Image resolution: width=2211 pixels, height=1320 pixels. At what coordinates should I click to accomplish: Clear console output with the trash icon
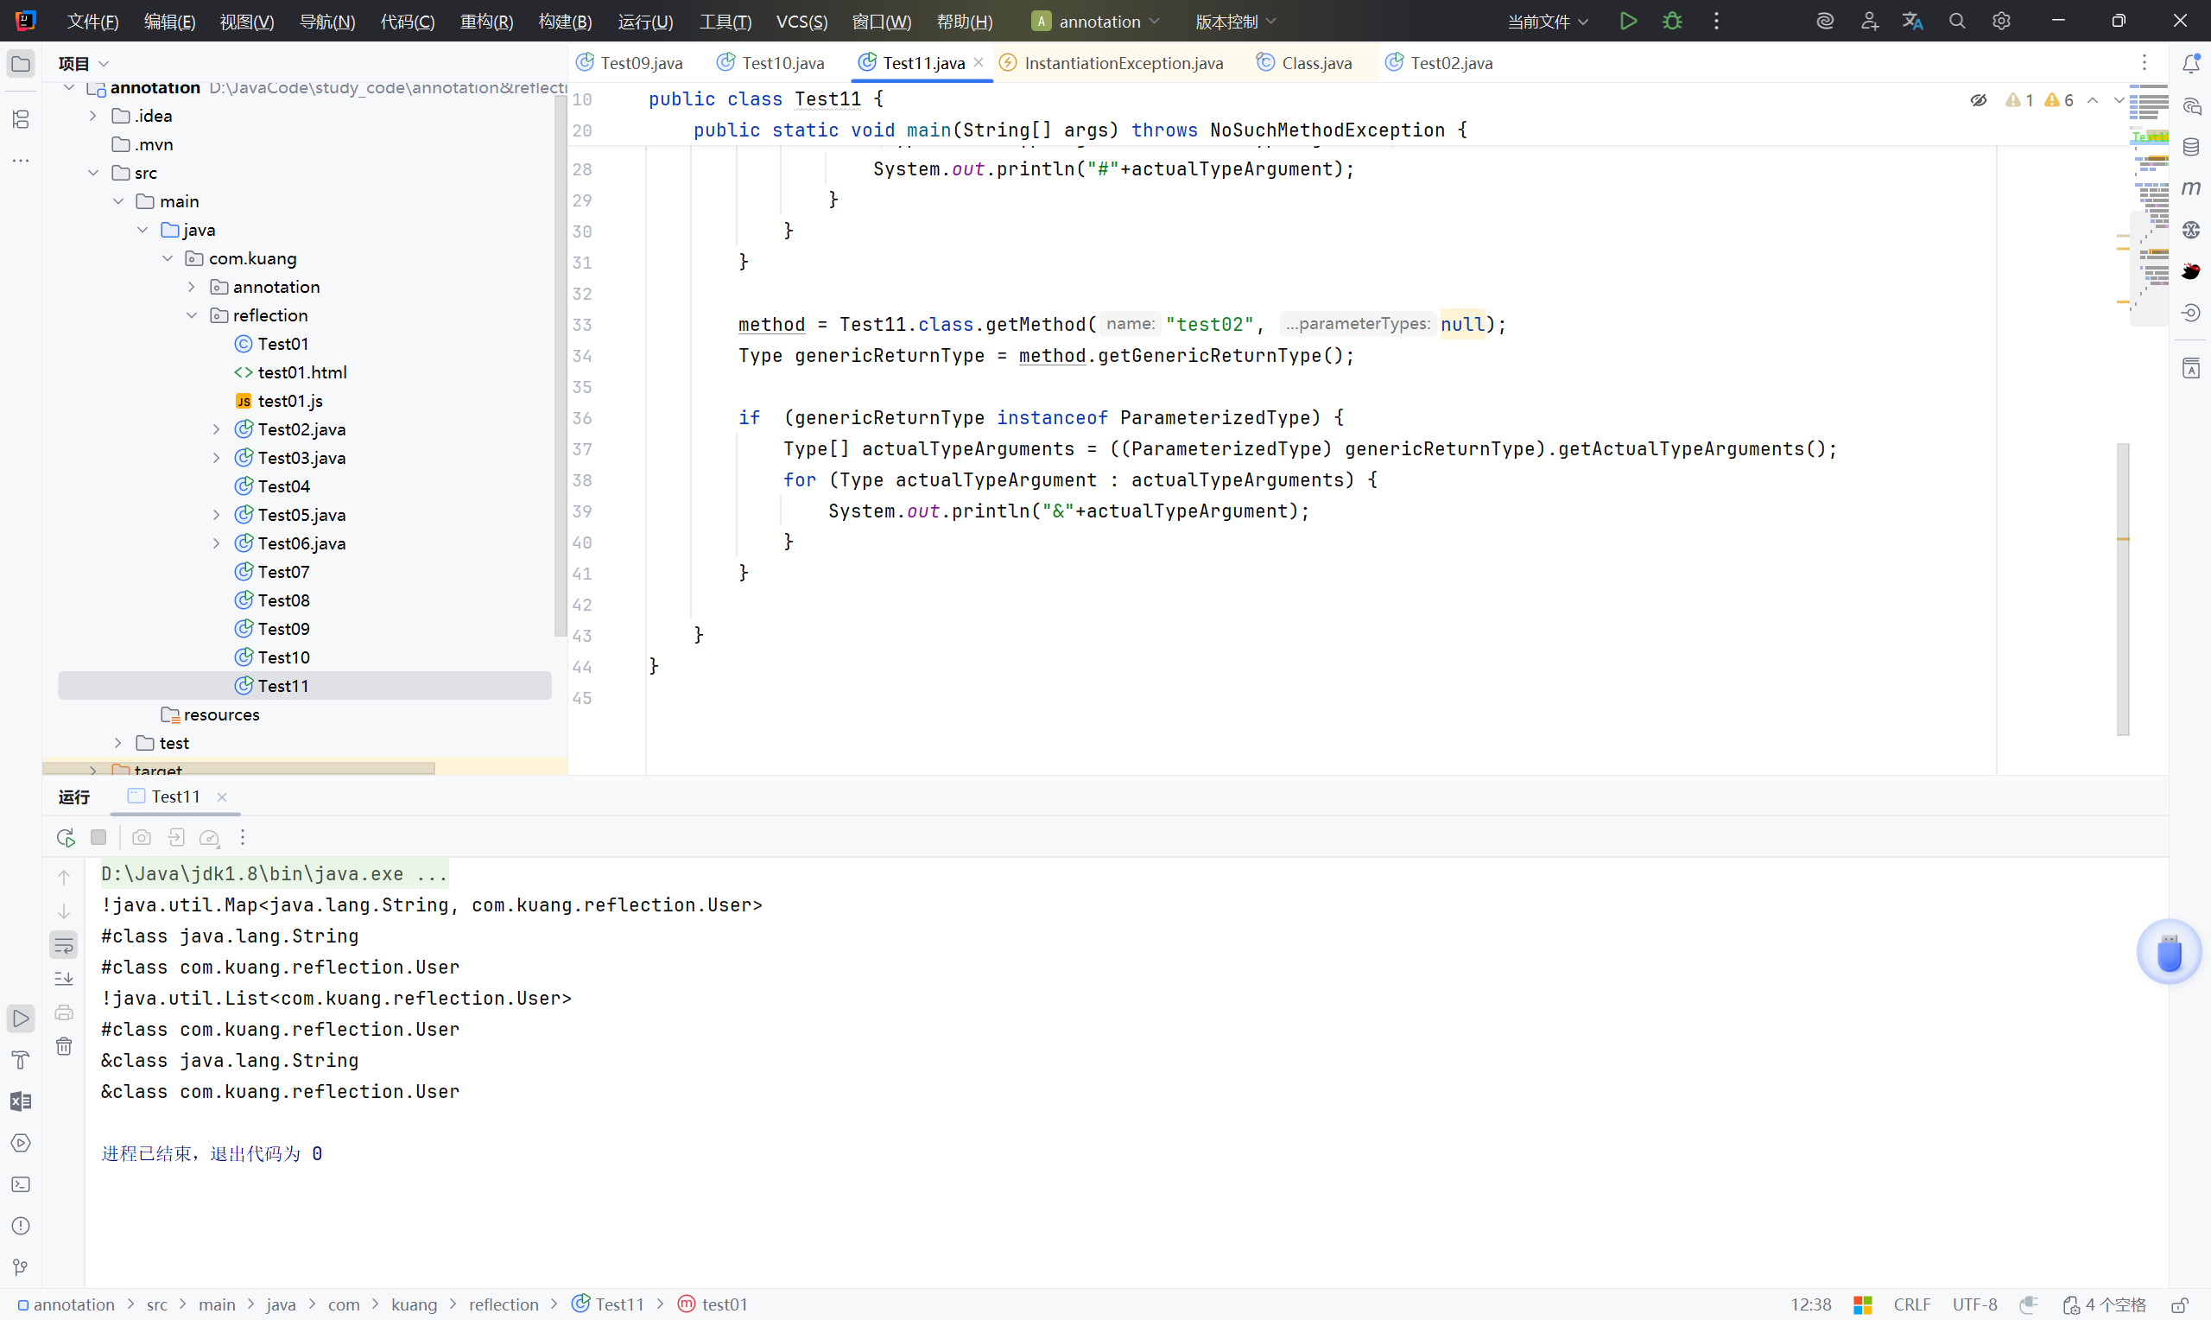[x=64, y=1046]
